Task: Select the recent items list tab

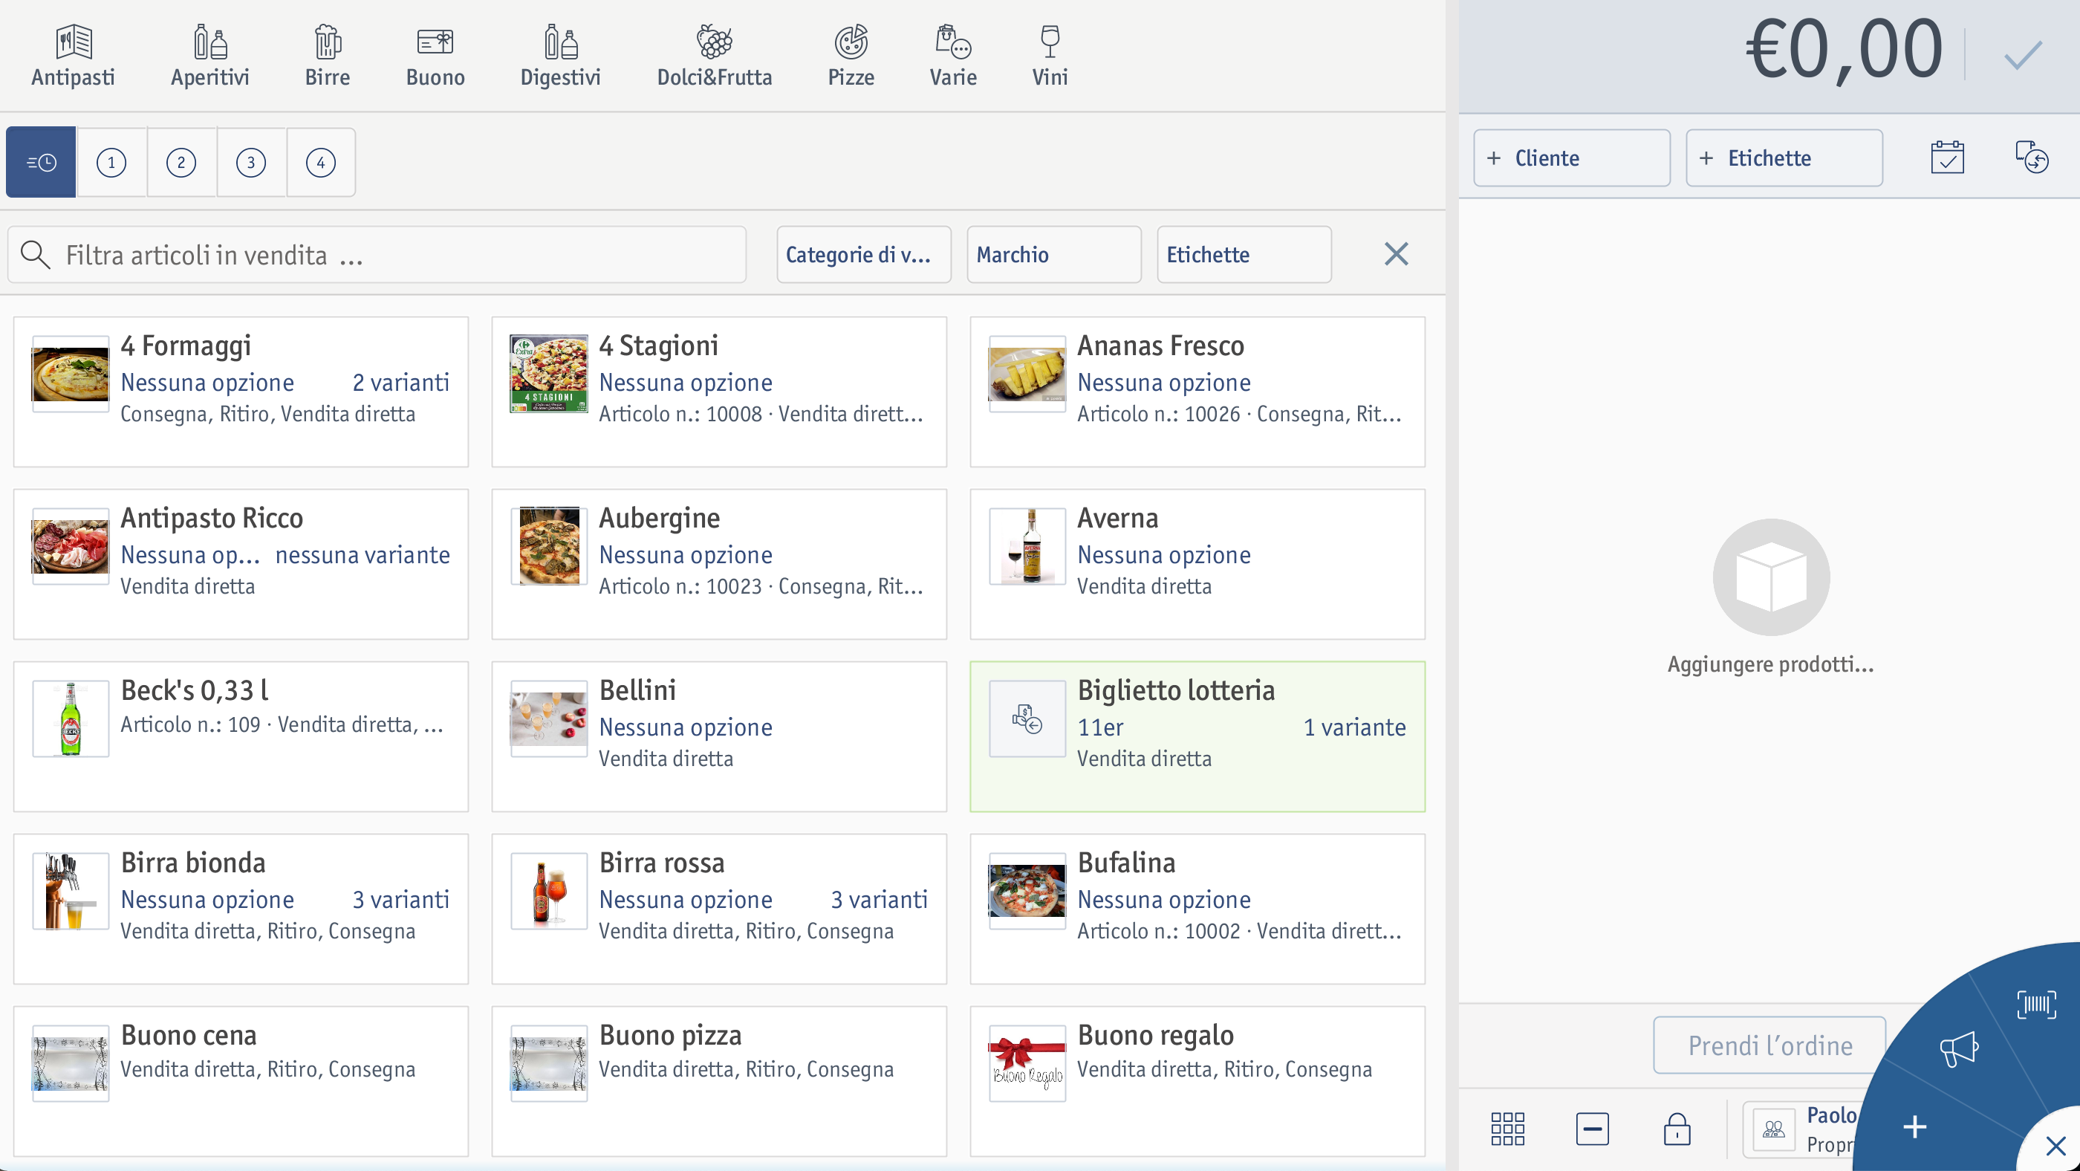Action: (x=41, y=162)
